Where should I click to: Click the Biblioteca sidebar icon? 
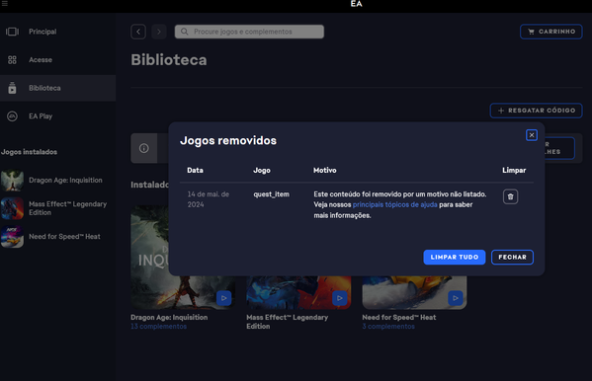click(12, 88)
